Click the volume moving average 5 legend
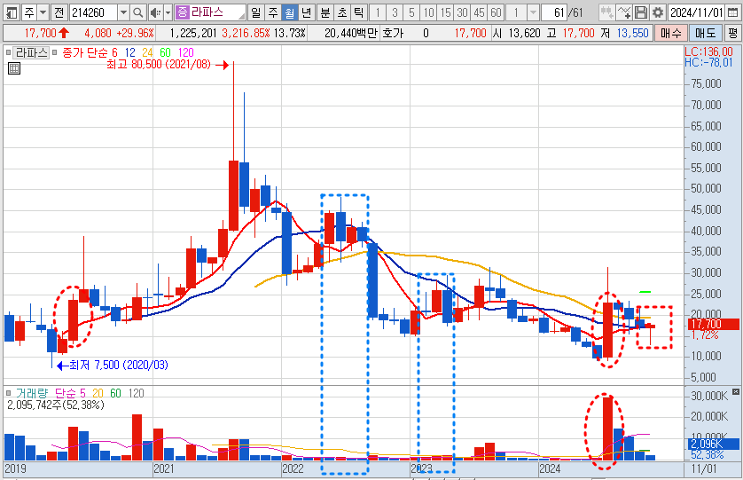This screenshot has width=743, height=480. coord(83,393)
